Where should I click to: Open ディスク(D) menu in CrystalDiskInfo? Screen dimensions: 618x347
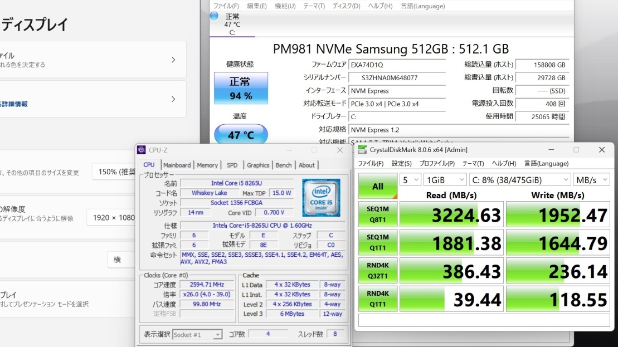click(347, 6)
